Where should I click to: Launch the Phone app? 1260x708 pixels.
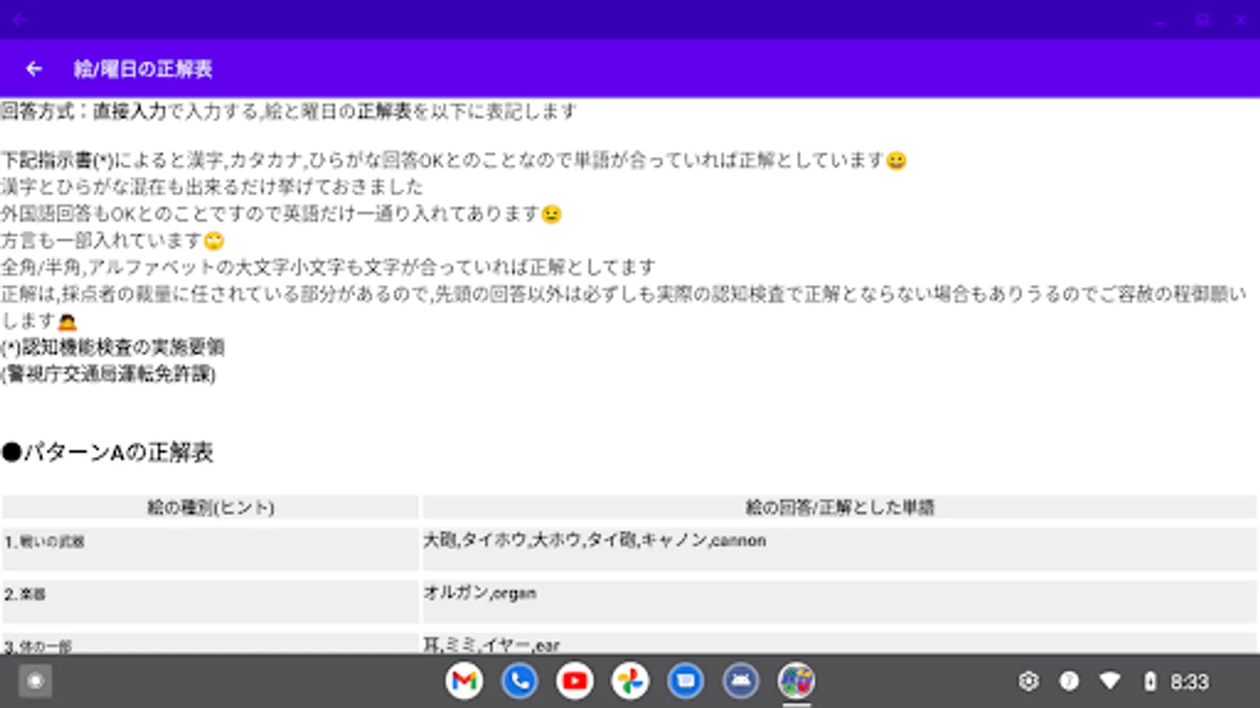coord(520,681)
